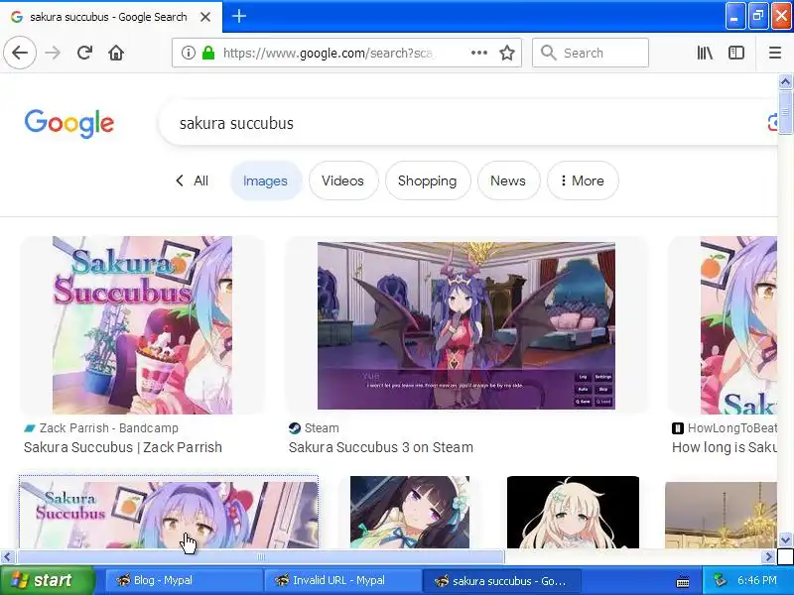
Task: Toggle the sidebar view icon
Action: click(735, 53)
